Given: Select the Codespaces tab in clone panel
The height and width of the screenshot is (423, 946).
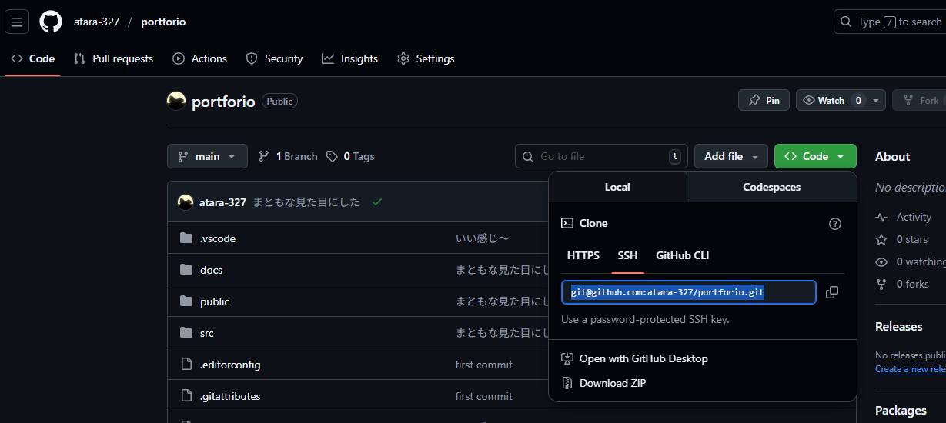Looking at the screenshot, I should click(x=771, y=187).
